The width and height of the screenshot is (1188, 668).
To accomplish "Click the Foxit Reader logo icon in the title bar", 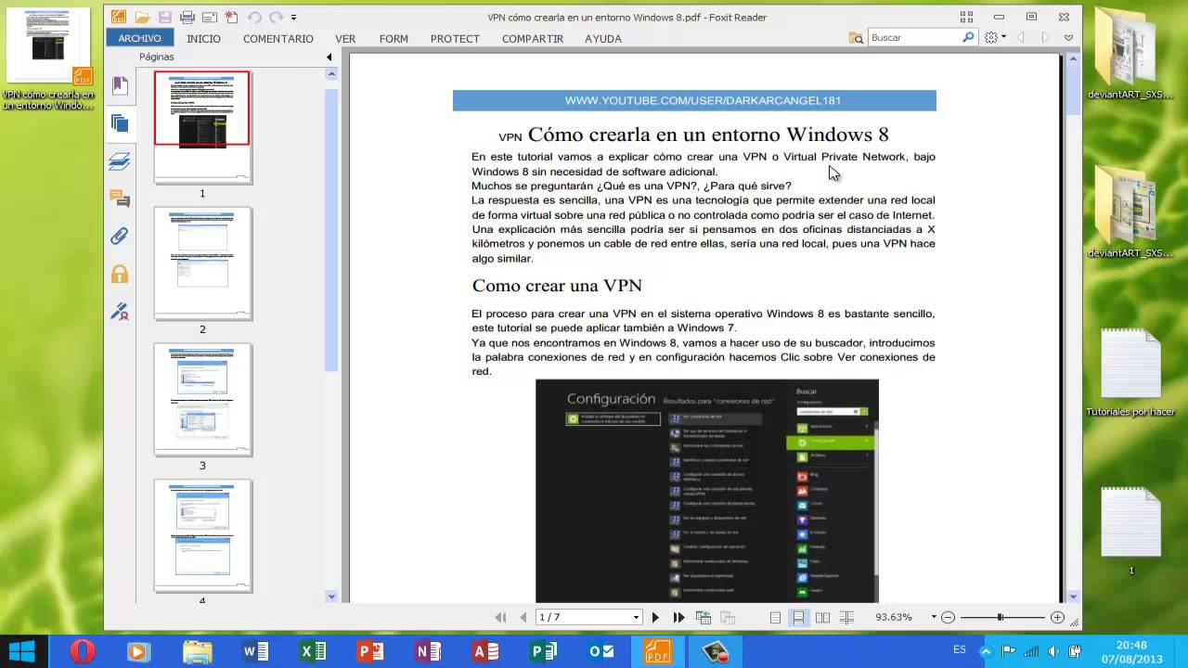I will point(118,17).
